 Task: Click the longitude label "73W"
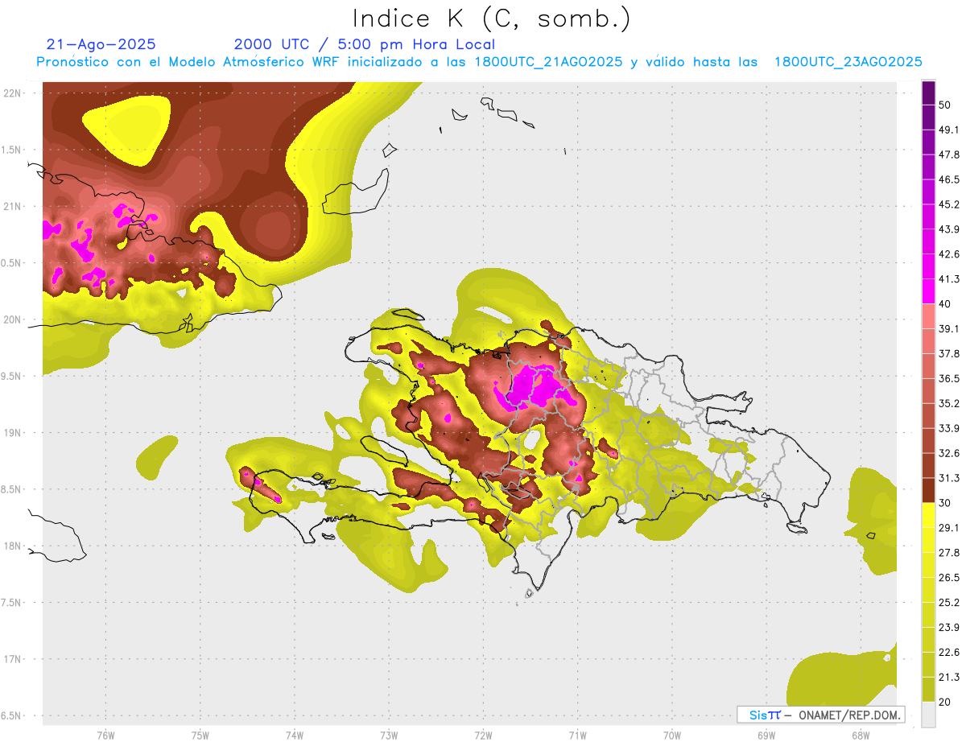point(389,736)
